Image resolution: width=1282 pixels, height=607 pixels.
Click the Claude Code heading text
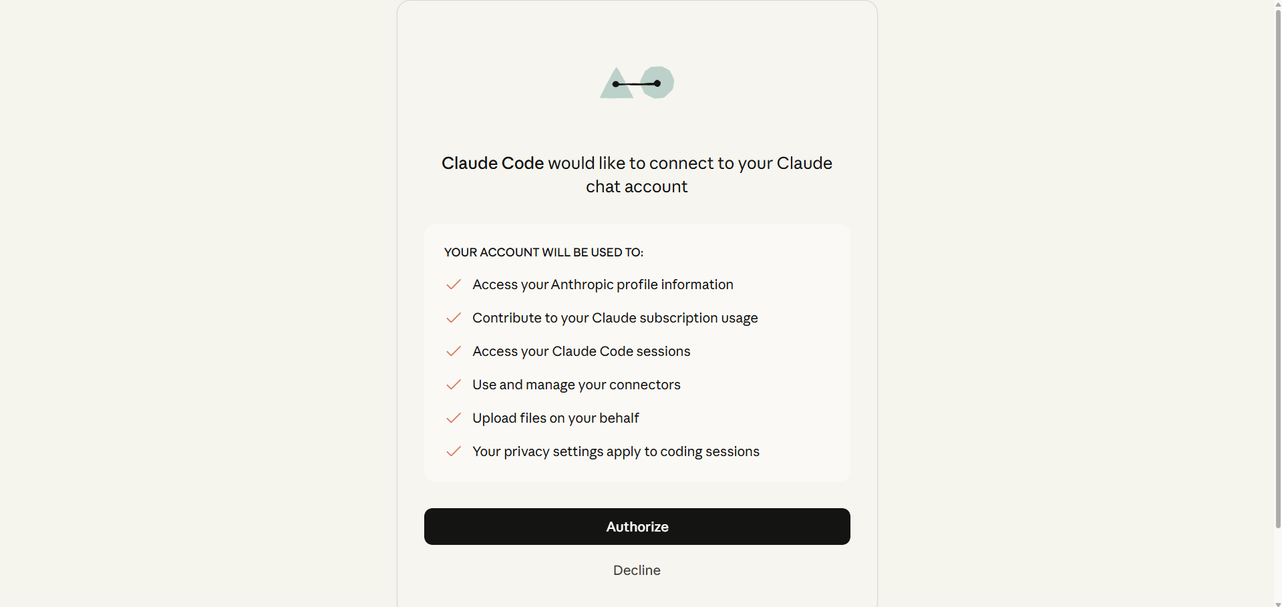click(x=491, y=163)
